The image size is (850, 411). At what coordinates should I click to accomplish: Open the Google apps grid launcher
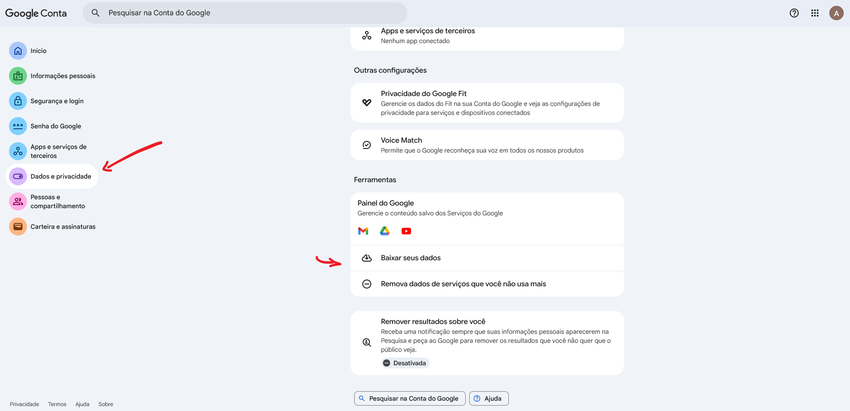tap(815, 13)
